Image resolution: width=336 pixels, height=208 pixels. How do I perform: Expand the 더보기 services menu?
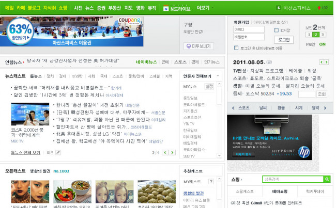[205, 8]
